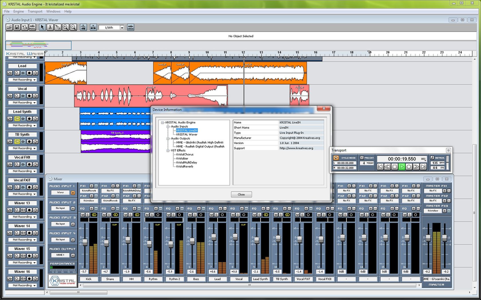This screenshot has width=481, height=300.
Task: Select KristalChorus in VST Effects
Action: [x=185, y=155]
